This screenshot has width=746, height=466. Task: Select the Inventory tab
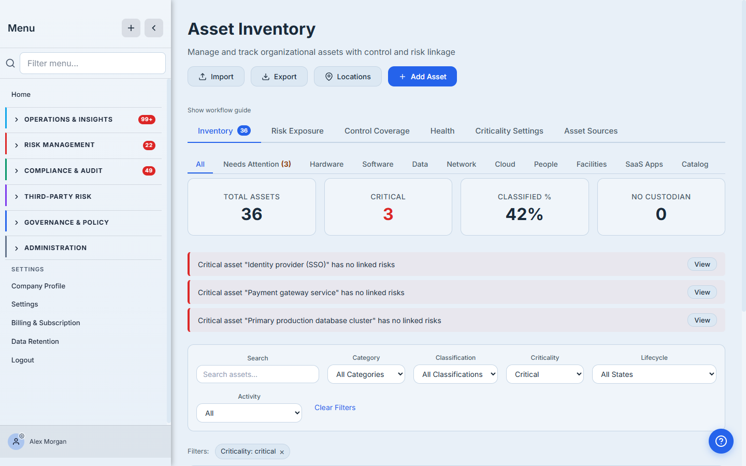224,131
